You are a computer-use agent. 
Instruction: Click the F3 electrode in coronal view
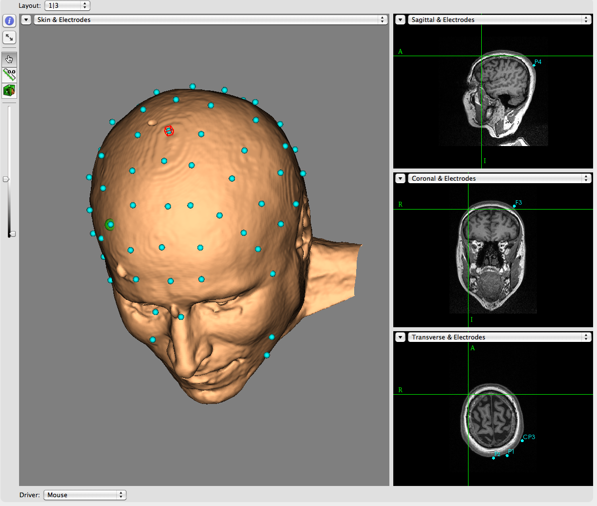coord(514,206)
